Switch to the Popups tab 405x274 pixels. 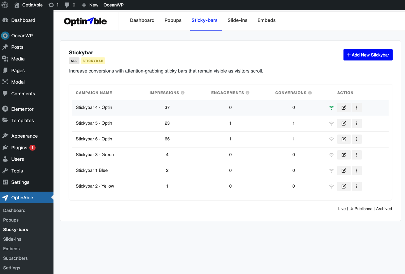pos(173,20)
